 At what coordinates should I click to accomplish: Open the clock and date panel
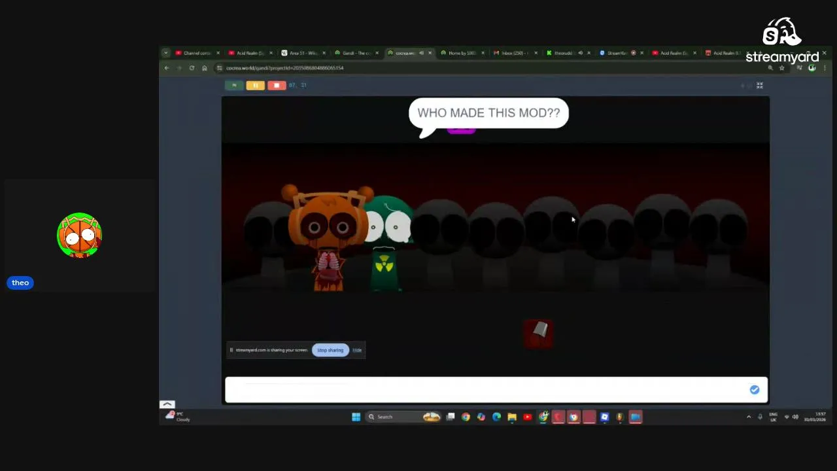[x=815, y=417]
